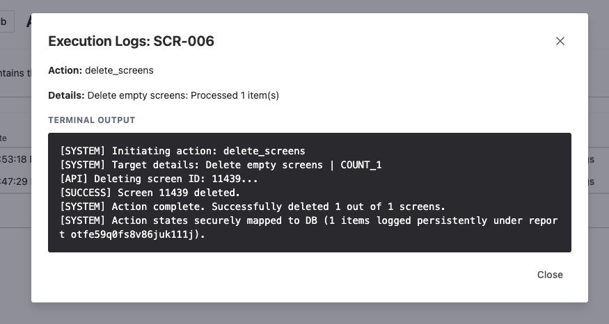Click the Close button at dialog bottom

pyautogui.click(x=550, y=275)
